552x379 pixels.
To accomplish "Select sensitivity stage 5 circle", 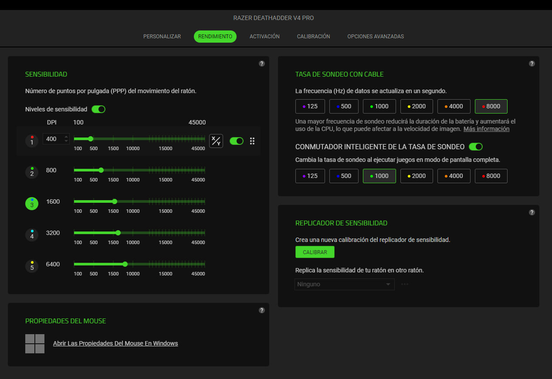I will [x=32, y=266].
